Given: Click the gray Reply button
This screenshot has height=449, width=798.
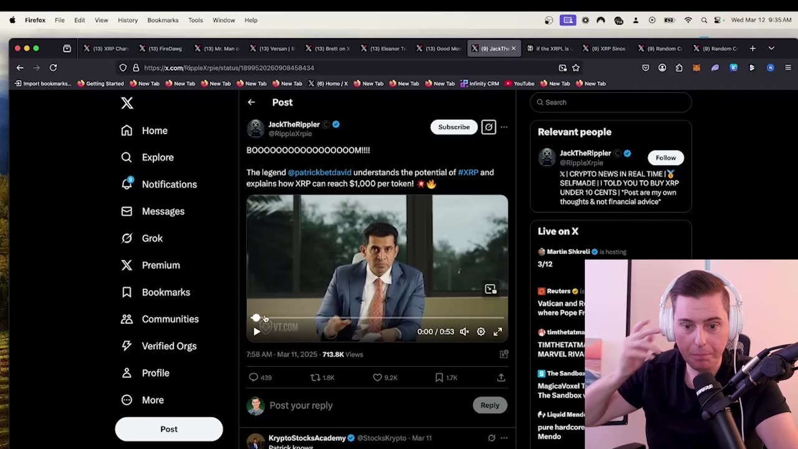Looking at the screenshot, I should click(x=490, y=405).
